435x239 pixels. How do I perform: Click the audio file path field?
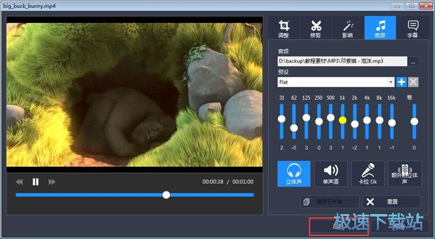pos(342,61)
